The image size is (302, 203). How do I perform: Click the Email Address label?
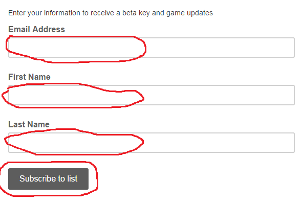point(36,30)
